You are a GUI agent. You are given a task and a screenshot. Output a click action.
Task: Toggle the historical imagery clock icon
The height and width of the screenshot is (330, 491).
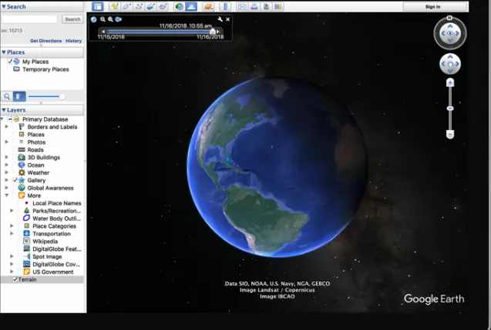(x=179, y=7)
